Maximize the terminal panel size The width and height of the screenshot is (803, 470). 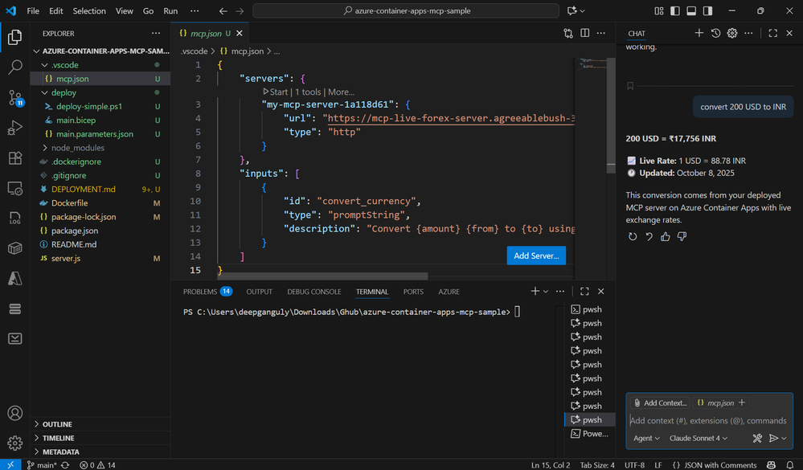click(584, 292)
